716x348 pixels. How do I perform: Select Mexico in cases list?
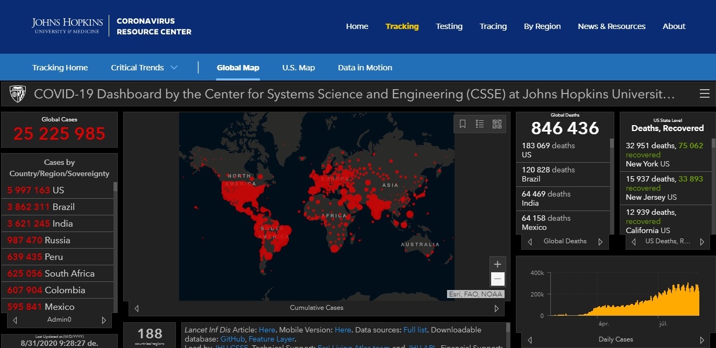(x=57, y=306)
